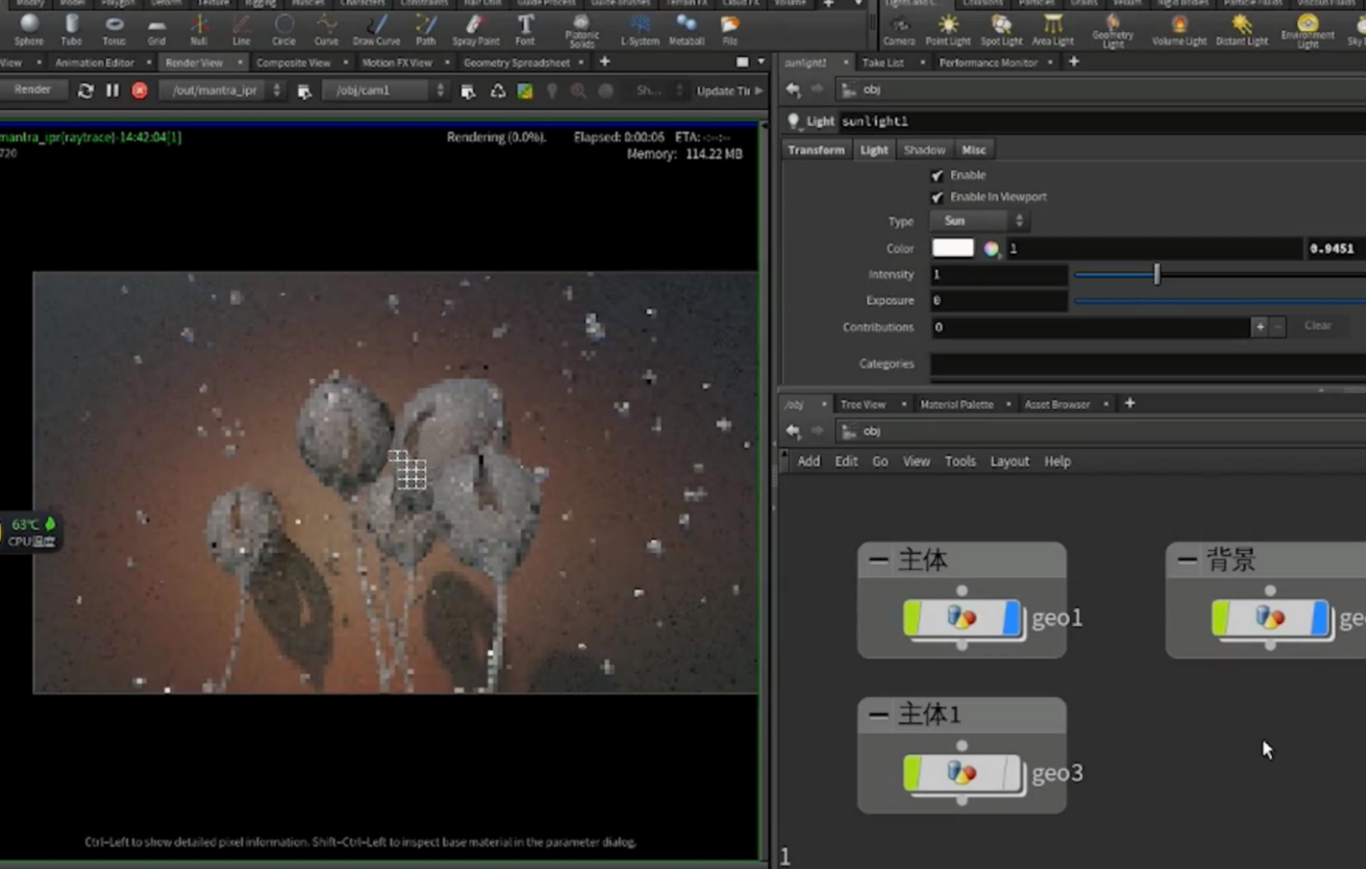
Task: Click the render refresh icon
Action: (x=86, y=91)
